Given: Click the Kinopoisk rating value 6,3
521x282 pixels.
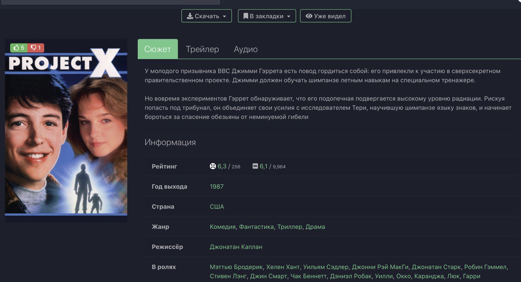Looking at the screenshot, I should [222, 166].
